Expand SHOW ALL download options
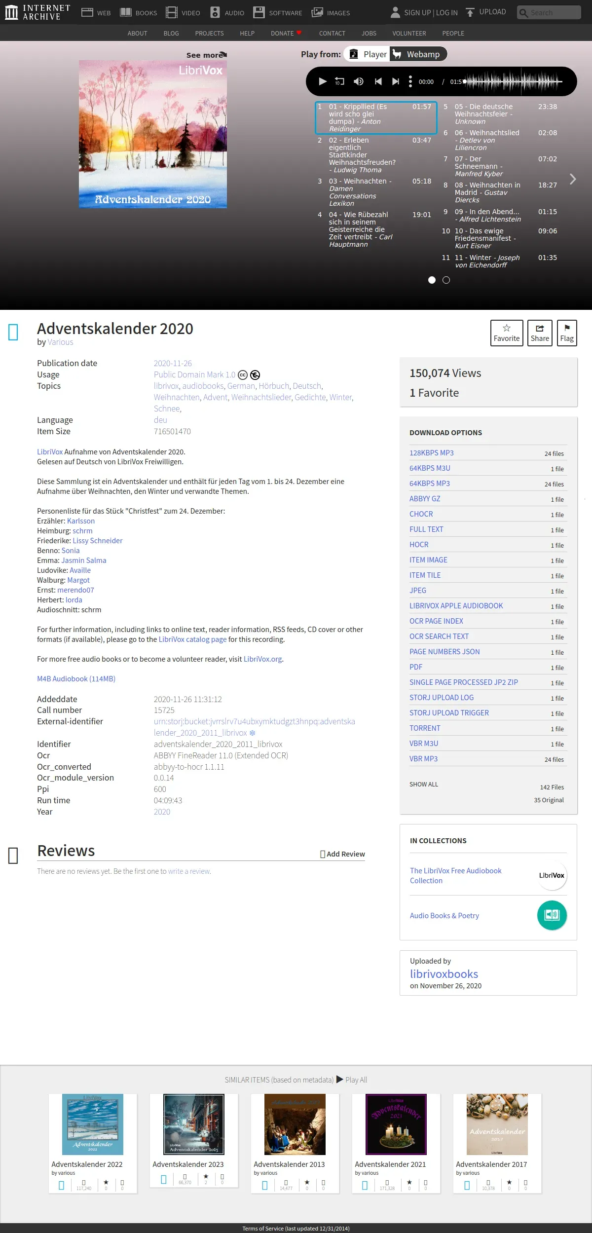The height and width of the screenshot is (1233, 592). [x=424, y=785]
